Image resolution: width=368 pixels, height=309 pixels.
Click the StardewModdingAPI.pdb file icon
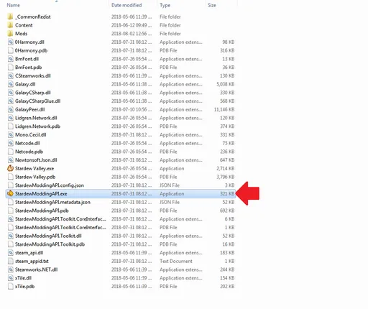[10, 211]
